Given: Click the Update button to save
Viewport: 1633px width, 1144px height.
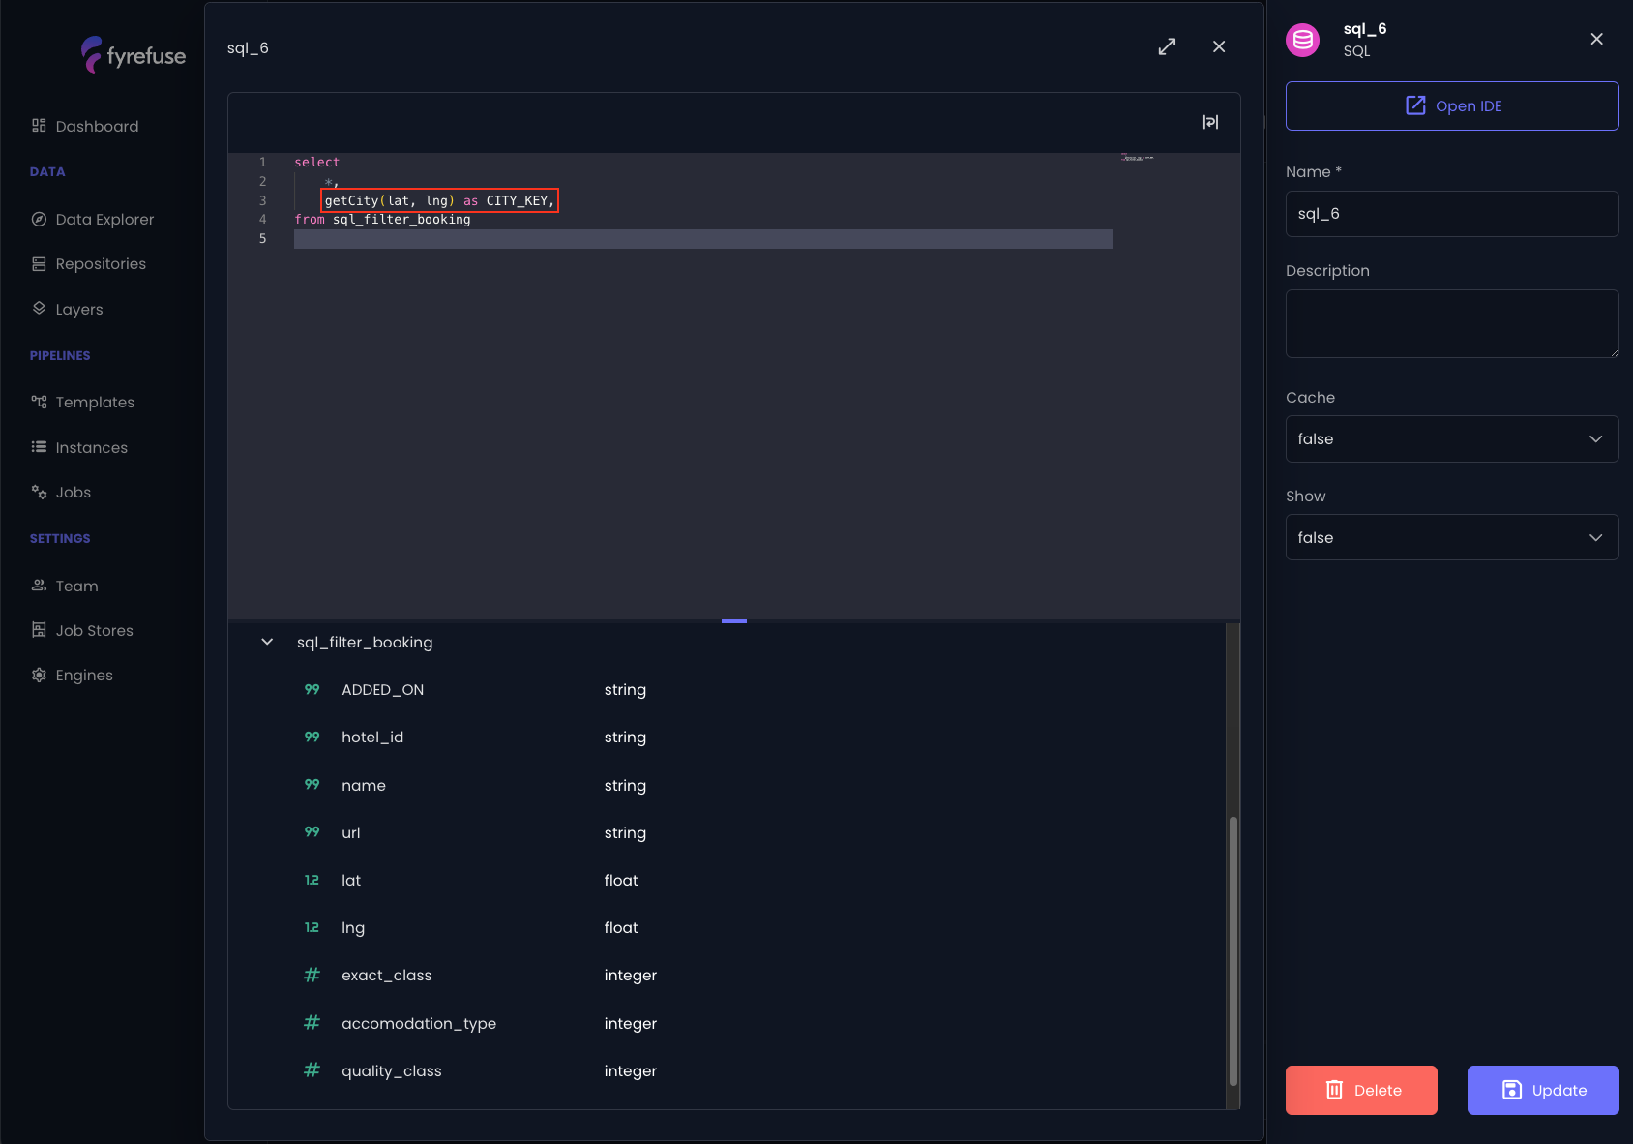Looking at the screenshot, I should coord(1542,1090).
